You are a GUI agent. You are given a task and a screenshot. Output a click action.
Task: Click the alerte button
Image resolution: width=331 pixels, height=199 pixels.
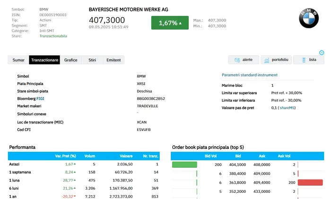(244, 60)
